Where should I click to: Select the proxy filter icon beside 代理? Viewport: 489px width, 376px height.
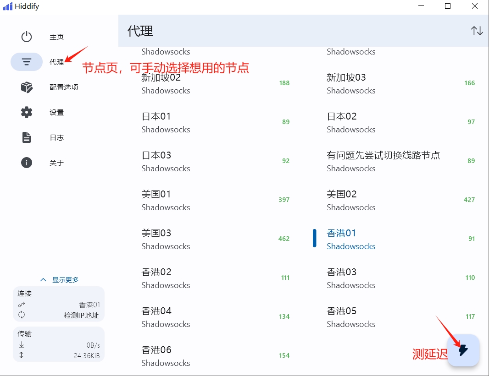(x=26, y=61)
